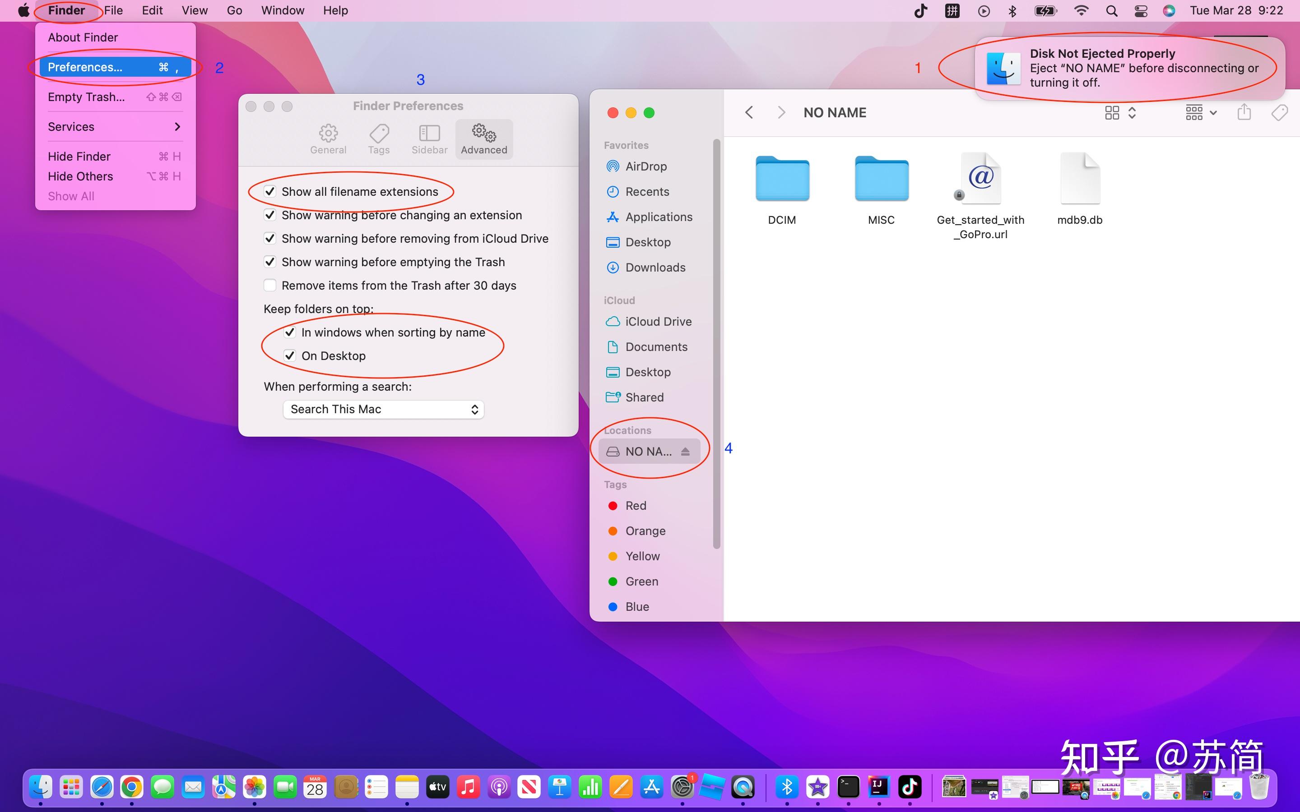Go forward in NO NAME window
Image resolution: width=1300 pixels, height=812 pixels.
pyautogui.click(x=781, y=113)
